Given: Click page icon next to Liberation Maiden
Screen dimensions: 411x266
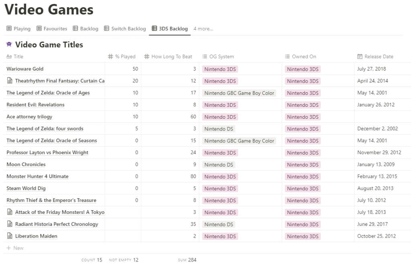Looking at the screenshot, I should 10,236.
